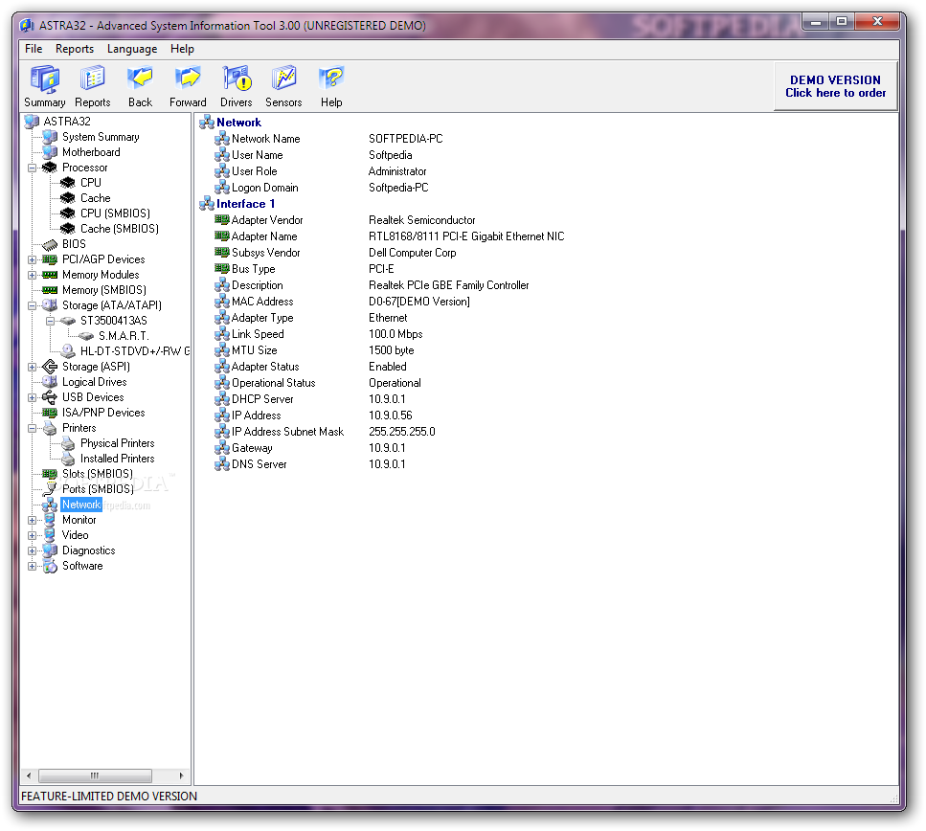This screenshot has width=926, height=831.
Task: Expand the Storage (ASPI) node
Action: click(33, 367)
